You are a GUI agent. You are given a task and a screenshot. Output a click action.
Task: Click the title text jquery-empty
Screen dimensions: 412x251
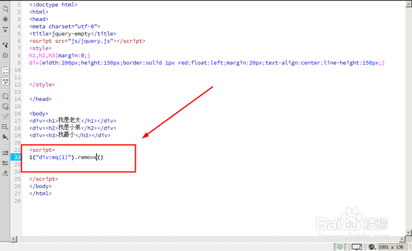71,34
